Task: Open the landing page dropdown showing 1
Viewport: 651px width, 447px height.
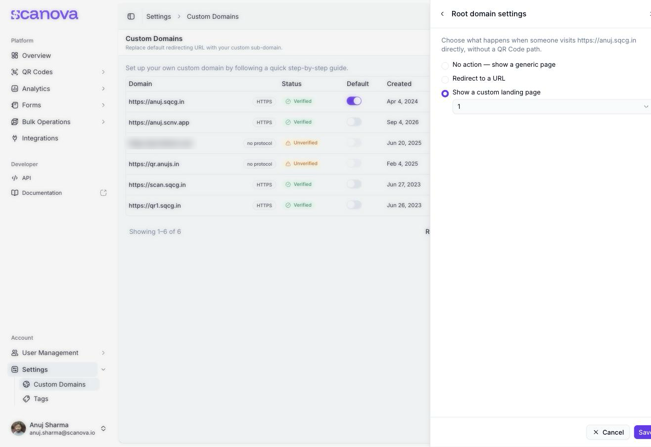Action: [x=552, y=106]
